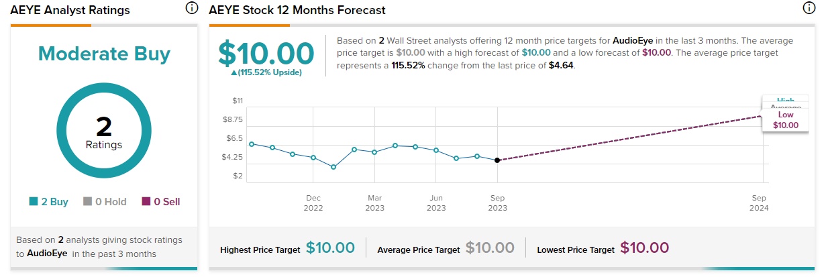Image resolution: width=828 pixels, height=277 pixels.
Task: Select the Low $10.00 forecast label
Action: click(x=785, y=120)
